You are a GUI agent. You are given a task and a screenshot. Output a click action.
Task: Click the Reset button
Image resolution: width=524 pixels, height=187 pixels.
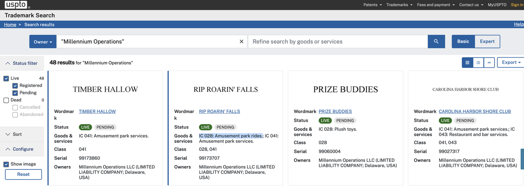[23, 174]
